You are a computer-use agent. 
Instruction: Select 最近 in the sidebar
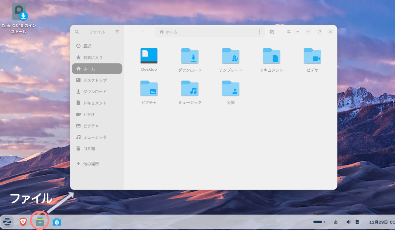87,46
